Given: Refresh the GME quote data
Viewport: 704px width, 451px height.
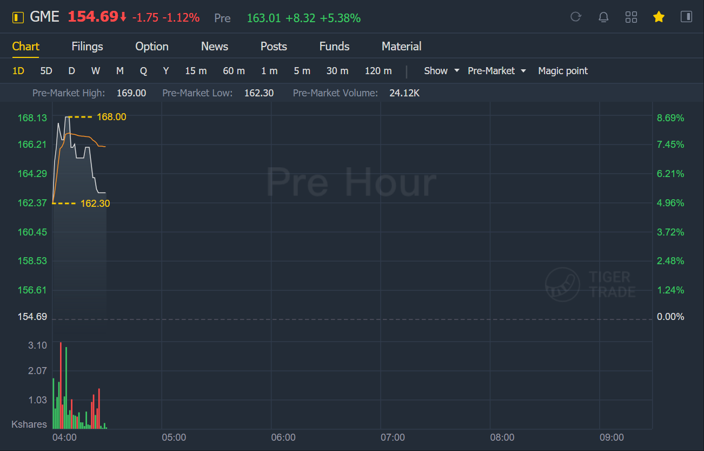Looking at the screenshot, I should click(576, 17).
